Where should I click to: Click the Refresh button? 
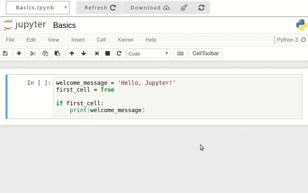tap(100, 7)
